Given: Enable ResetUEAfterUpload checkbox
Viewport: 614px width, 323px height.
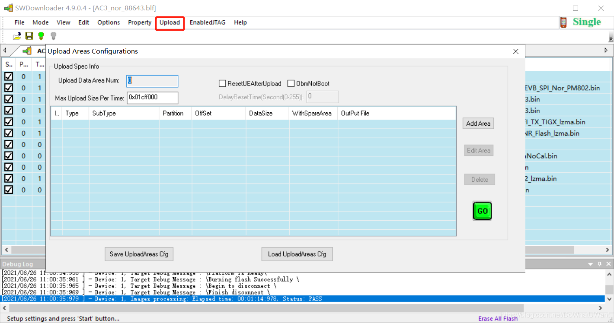Looking at the screenshot, I should pos(222,83).
